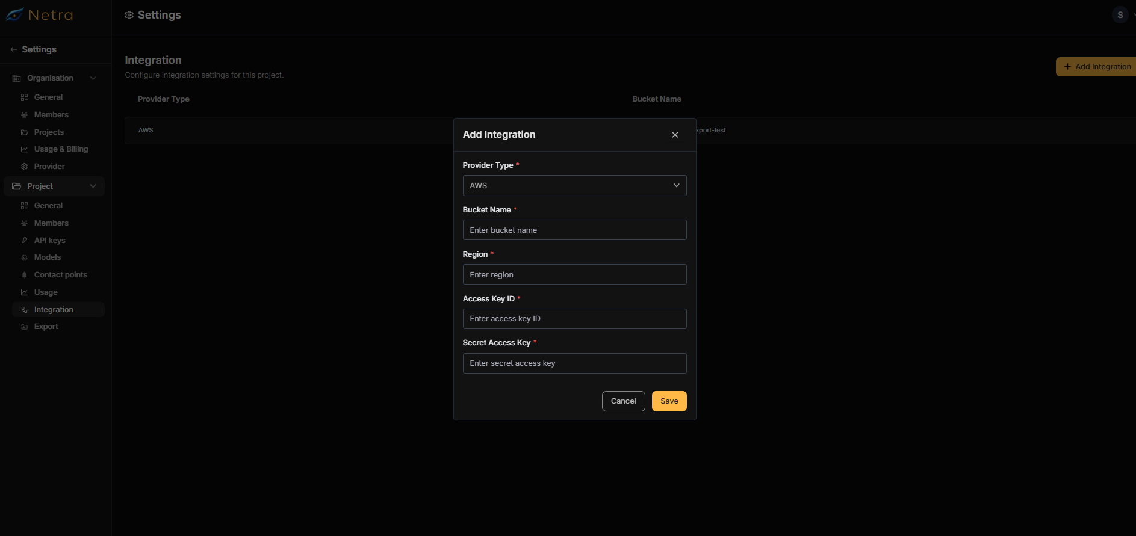Focus the Secret Access Key input field
The height and width of the screenshot is (536, 1136).
point(574,363)
